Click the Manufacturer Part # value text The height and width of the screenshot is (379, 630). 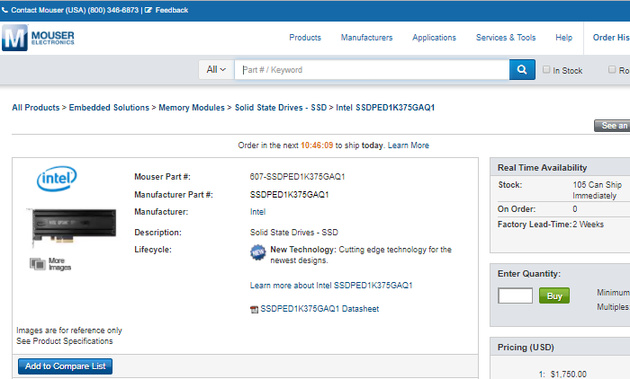pyautogui.click(x=289, y=195)
